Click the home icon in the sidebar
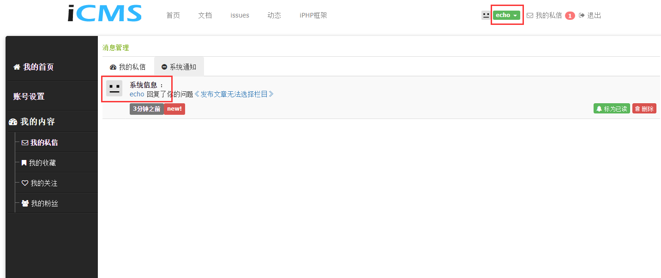This screenshot has height=278, width=661. coord(17,67)
